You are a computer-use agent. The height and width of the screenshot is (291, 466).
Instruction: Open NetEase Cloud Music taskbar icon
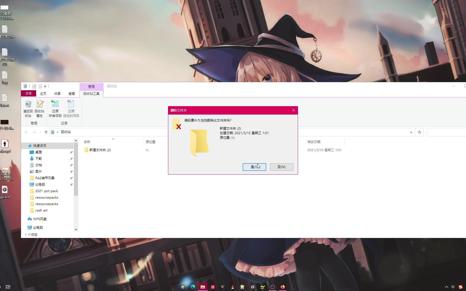213,287
